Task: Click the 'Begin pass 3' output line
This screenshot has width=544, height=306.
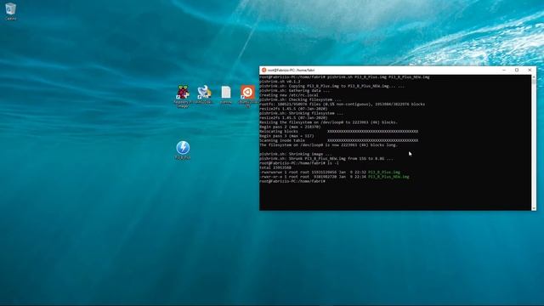Action: pos(286,136)
